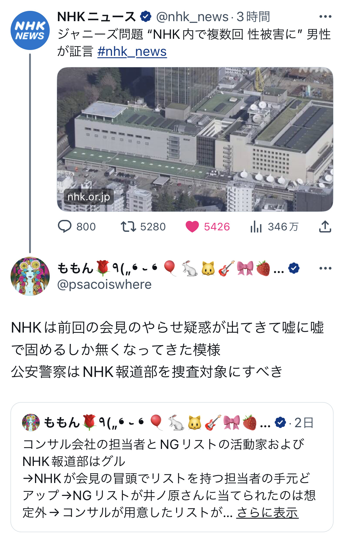View analytics bar chart icon 346万
The height and width of the screenshot is (540, 344).
256,227
